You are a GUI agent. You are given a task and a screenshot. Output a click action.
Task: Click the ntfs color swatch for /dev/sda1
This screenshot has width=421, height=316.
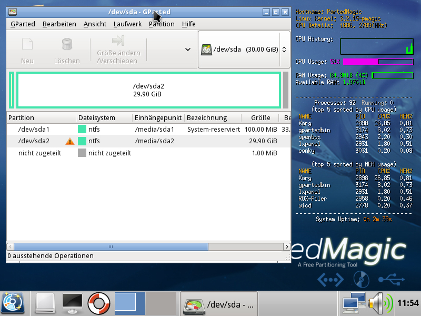coord(82,129)
